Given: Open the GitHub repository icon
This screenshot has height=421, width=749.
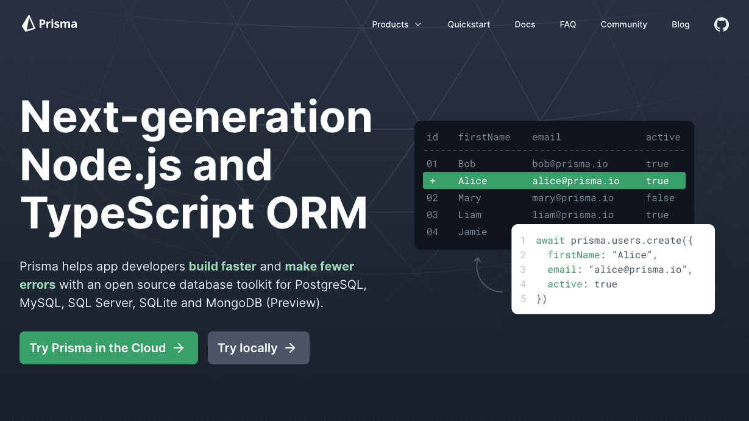Looking at the screenshot, I should (721, 24).
